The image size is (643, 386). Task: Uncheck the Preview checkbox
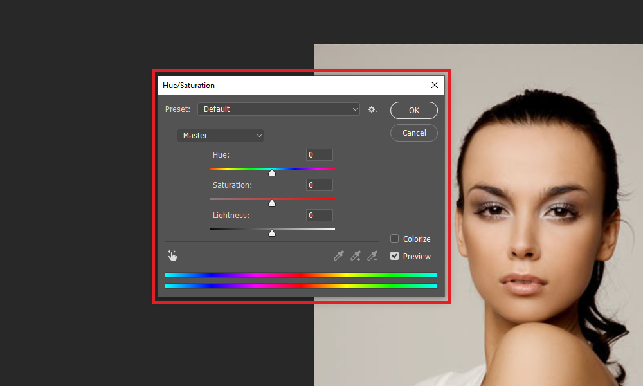click(395, 256)
